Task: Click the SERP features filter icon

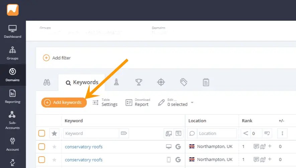Action: 267,133
